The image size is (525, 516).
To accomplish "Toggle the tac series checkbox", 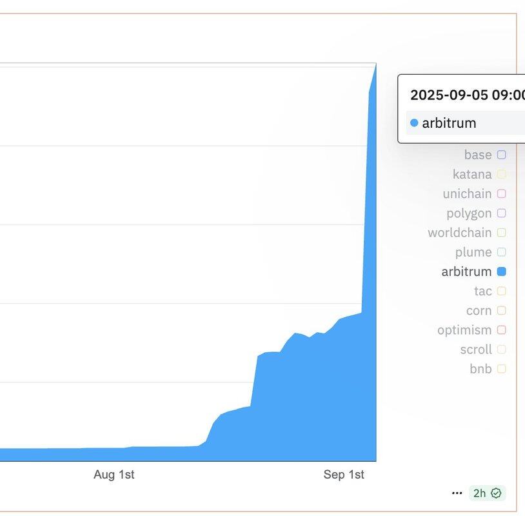I will click(501, 291).
